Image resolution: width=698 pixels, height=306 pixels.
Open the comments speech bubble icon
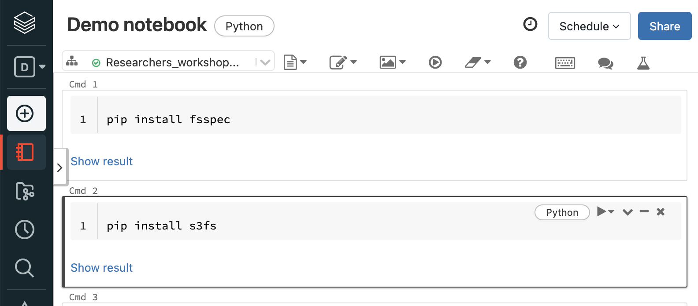pyautogui.click(x=605, y=63)
